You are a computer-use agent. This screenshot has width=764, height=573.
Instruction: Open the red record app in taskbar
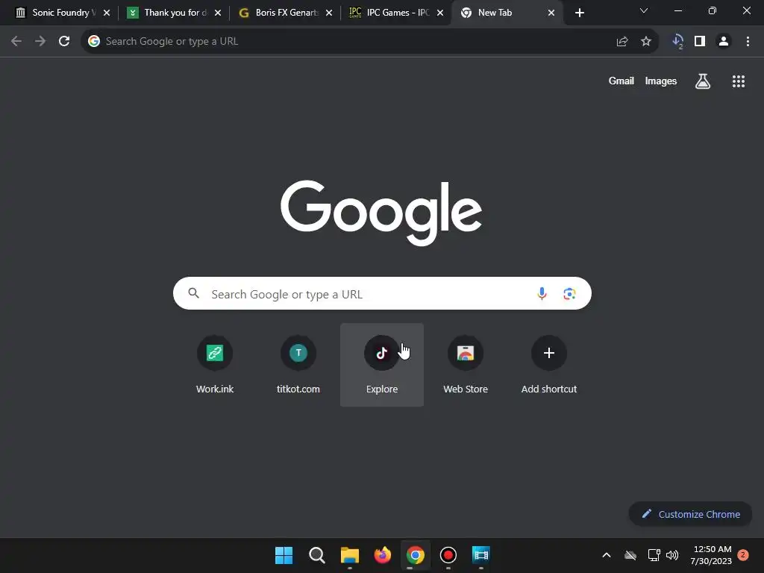(448, 555)
